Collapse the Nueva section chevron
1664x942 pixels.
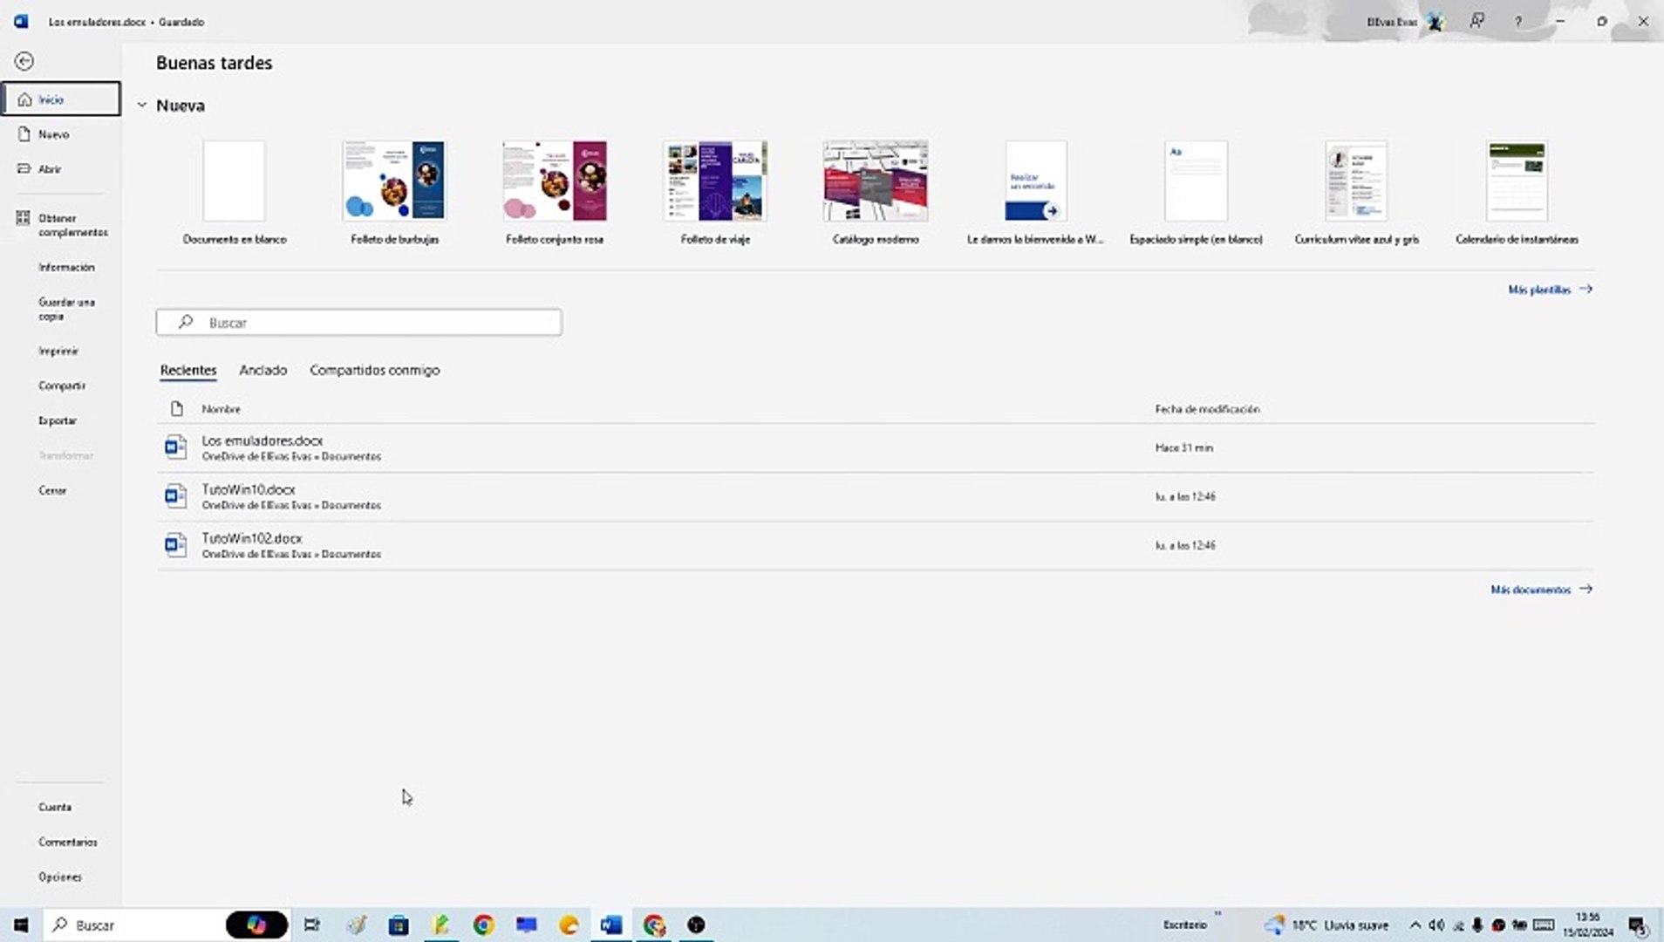[141, 106]
